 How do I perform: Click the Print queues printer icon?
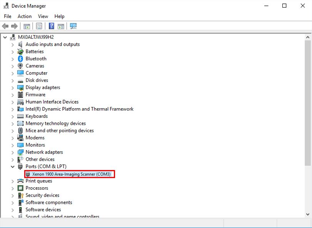pos(20,181)
